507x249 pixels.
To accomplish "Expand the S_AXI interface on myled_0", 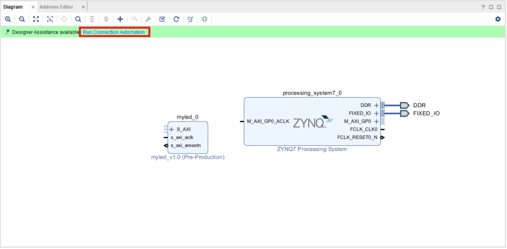I will click(171, 130).
